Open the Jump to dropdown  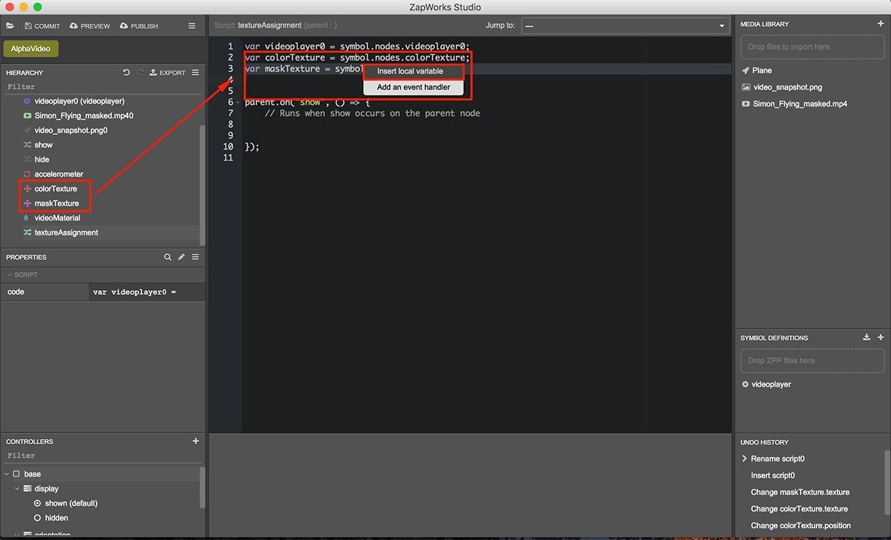[624, 26]
